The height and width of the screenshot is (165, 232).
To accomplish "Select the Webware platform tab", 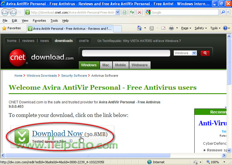I will (140, 65).
